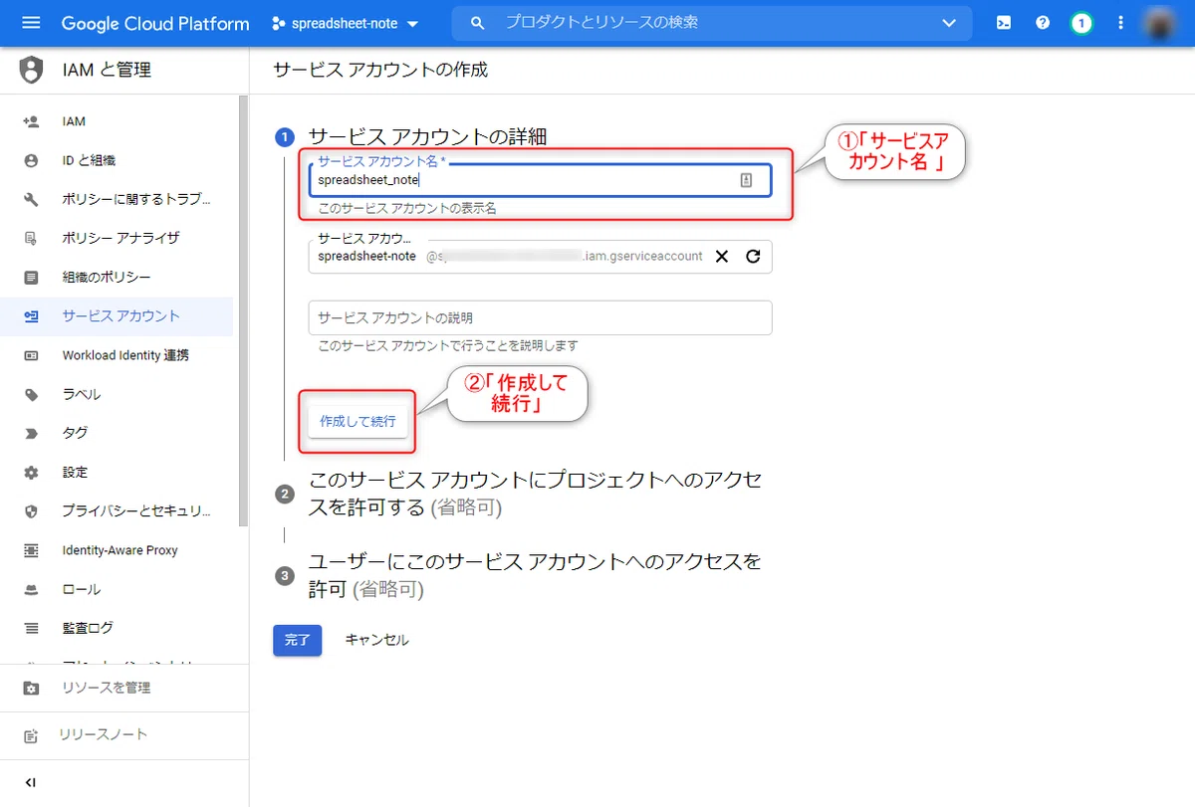Screen dimensions: 1195x807
Task: Regenerate service account ID with refresh icon
Action: [x=753, y=257]
